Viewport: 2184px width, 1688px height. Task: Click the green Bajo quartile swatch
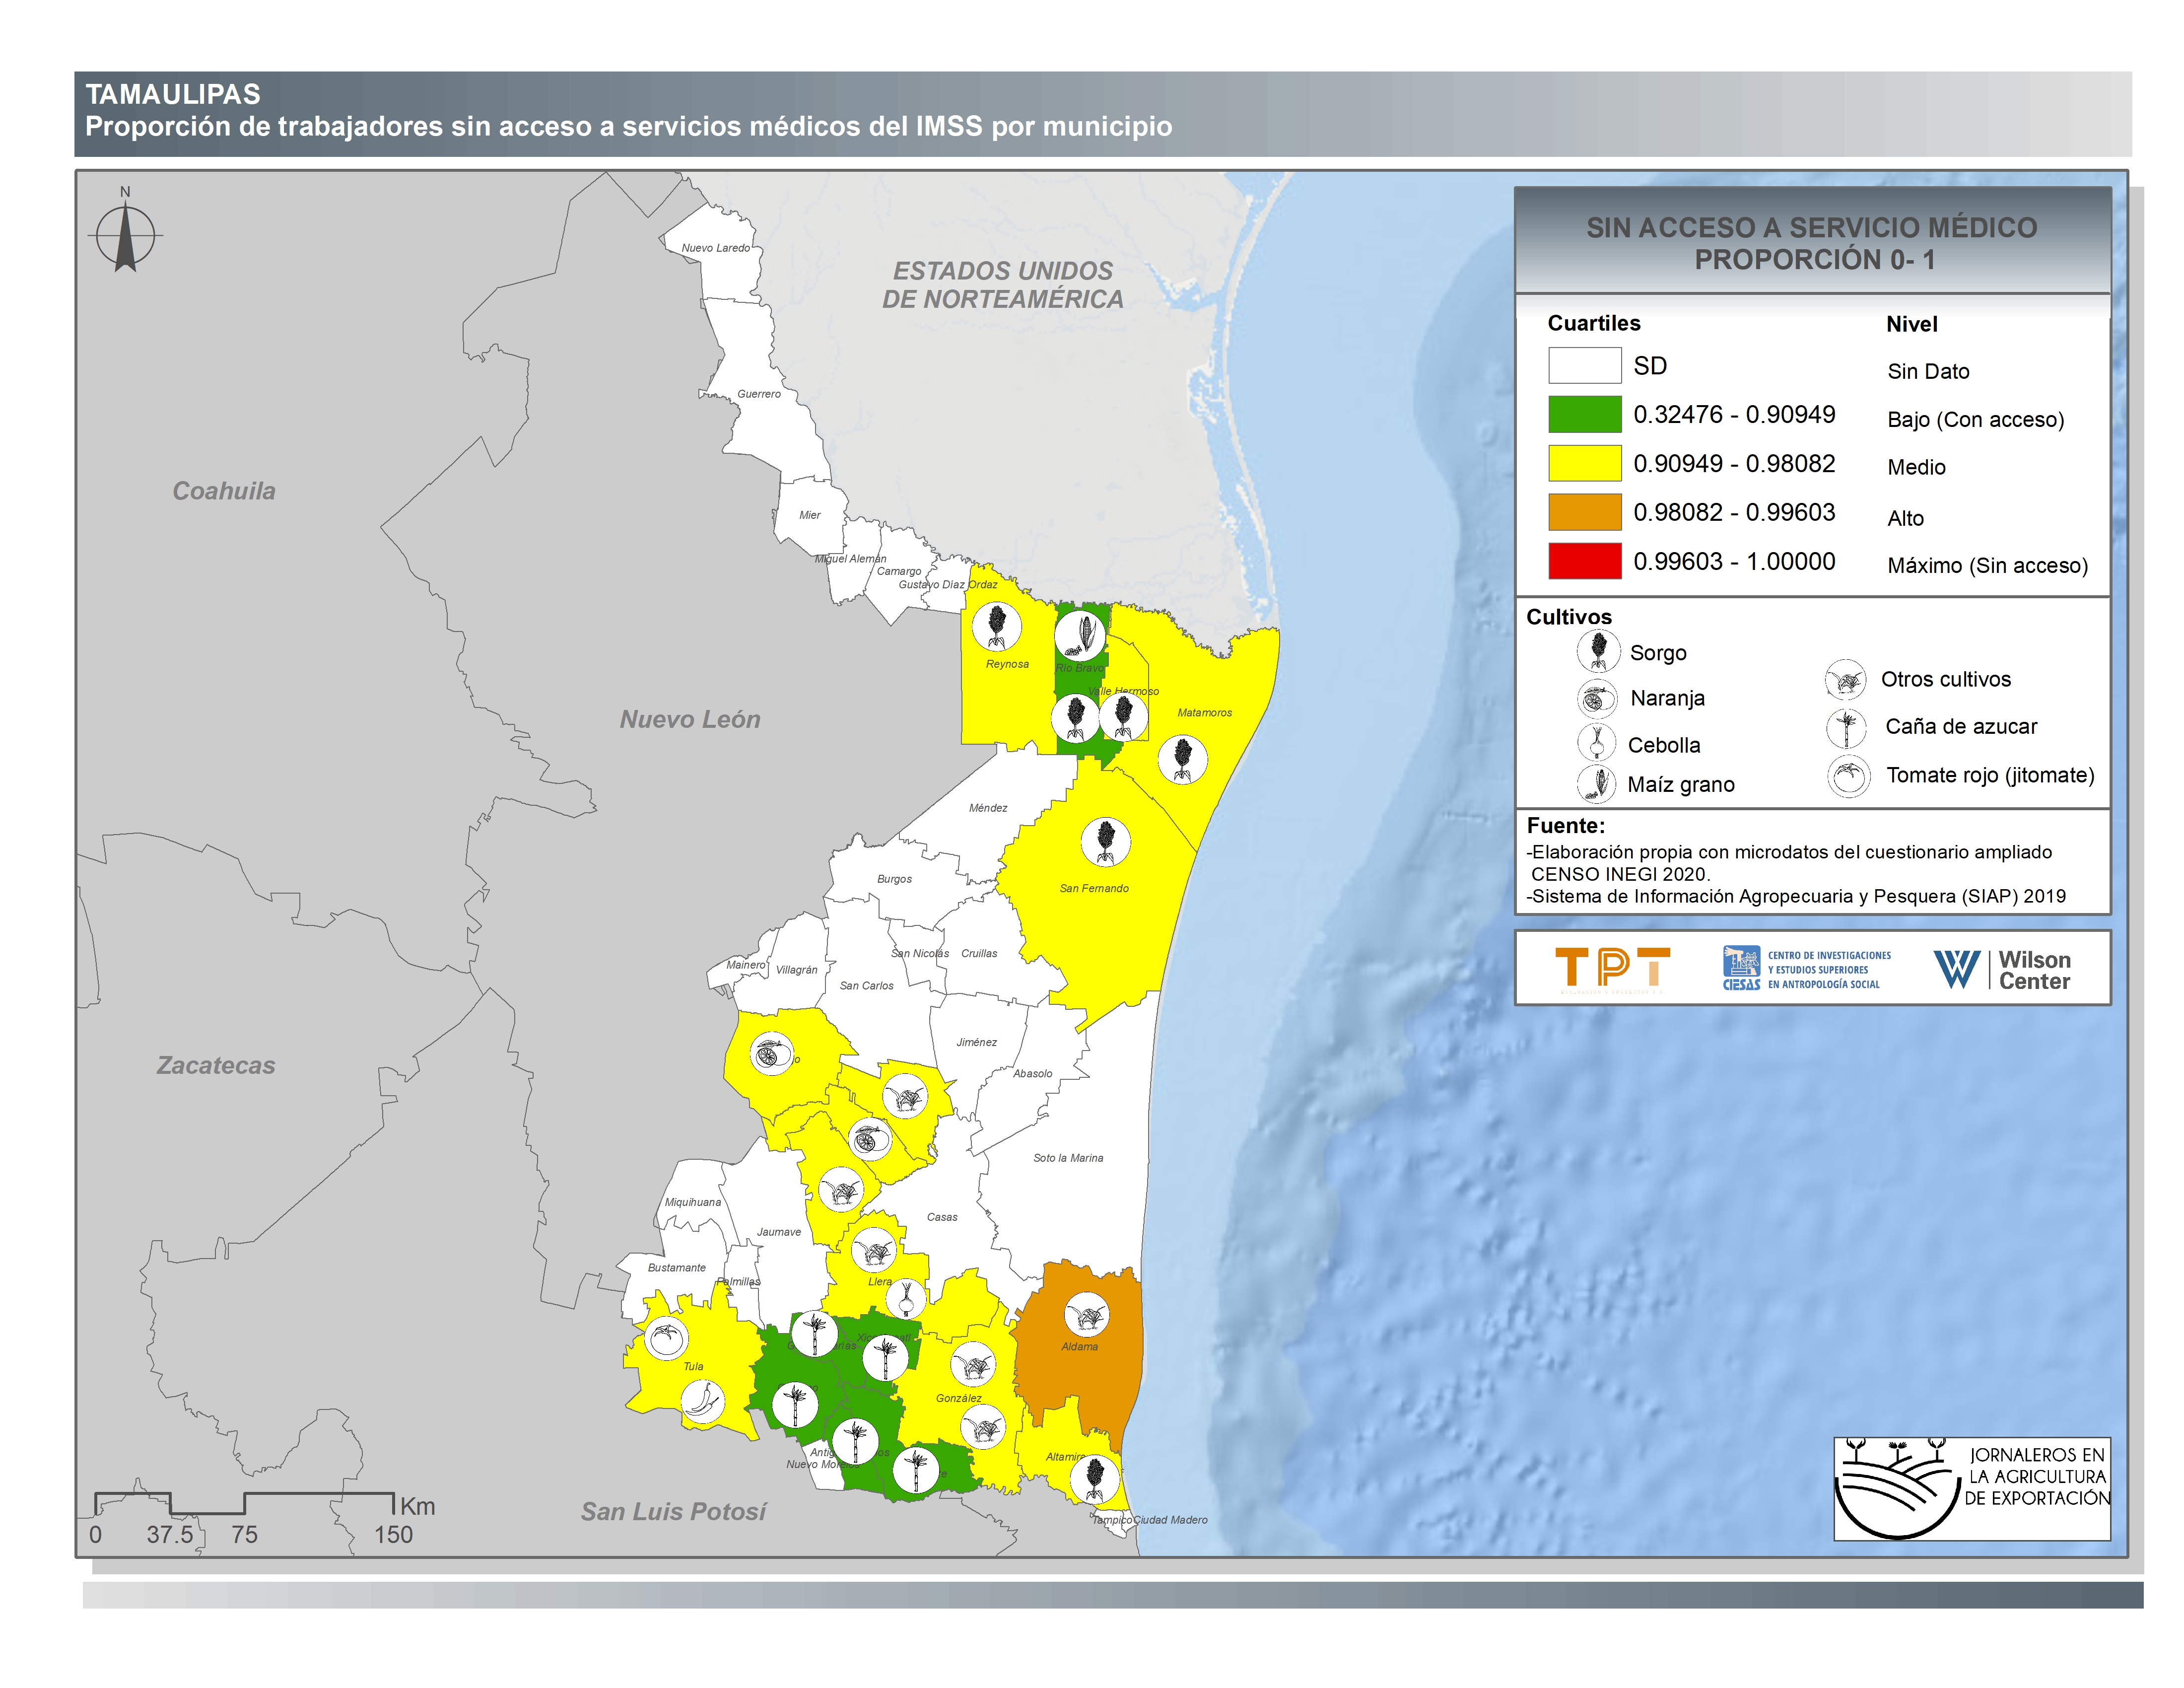[x=1584, y=414]
